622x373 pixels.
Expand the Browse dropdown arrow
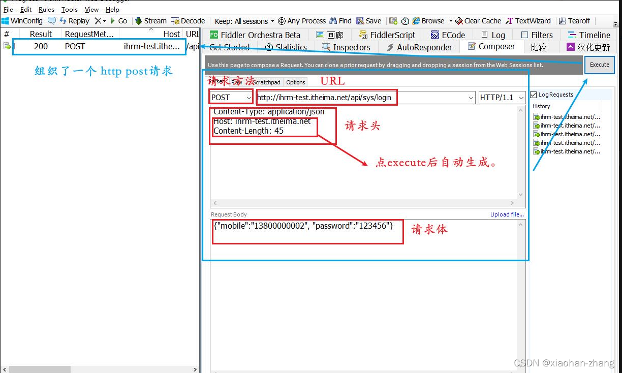pyautogui.click(x=451, y=21)
